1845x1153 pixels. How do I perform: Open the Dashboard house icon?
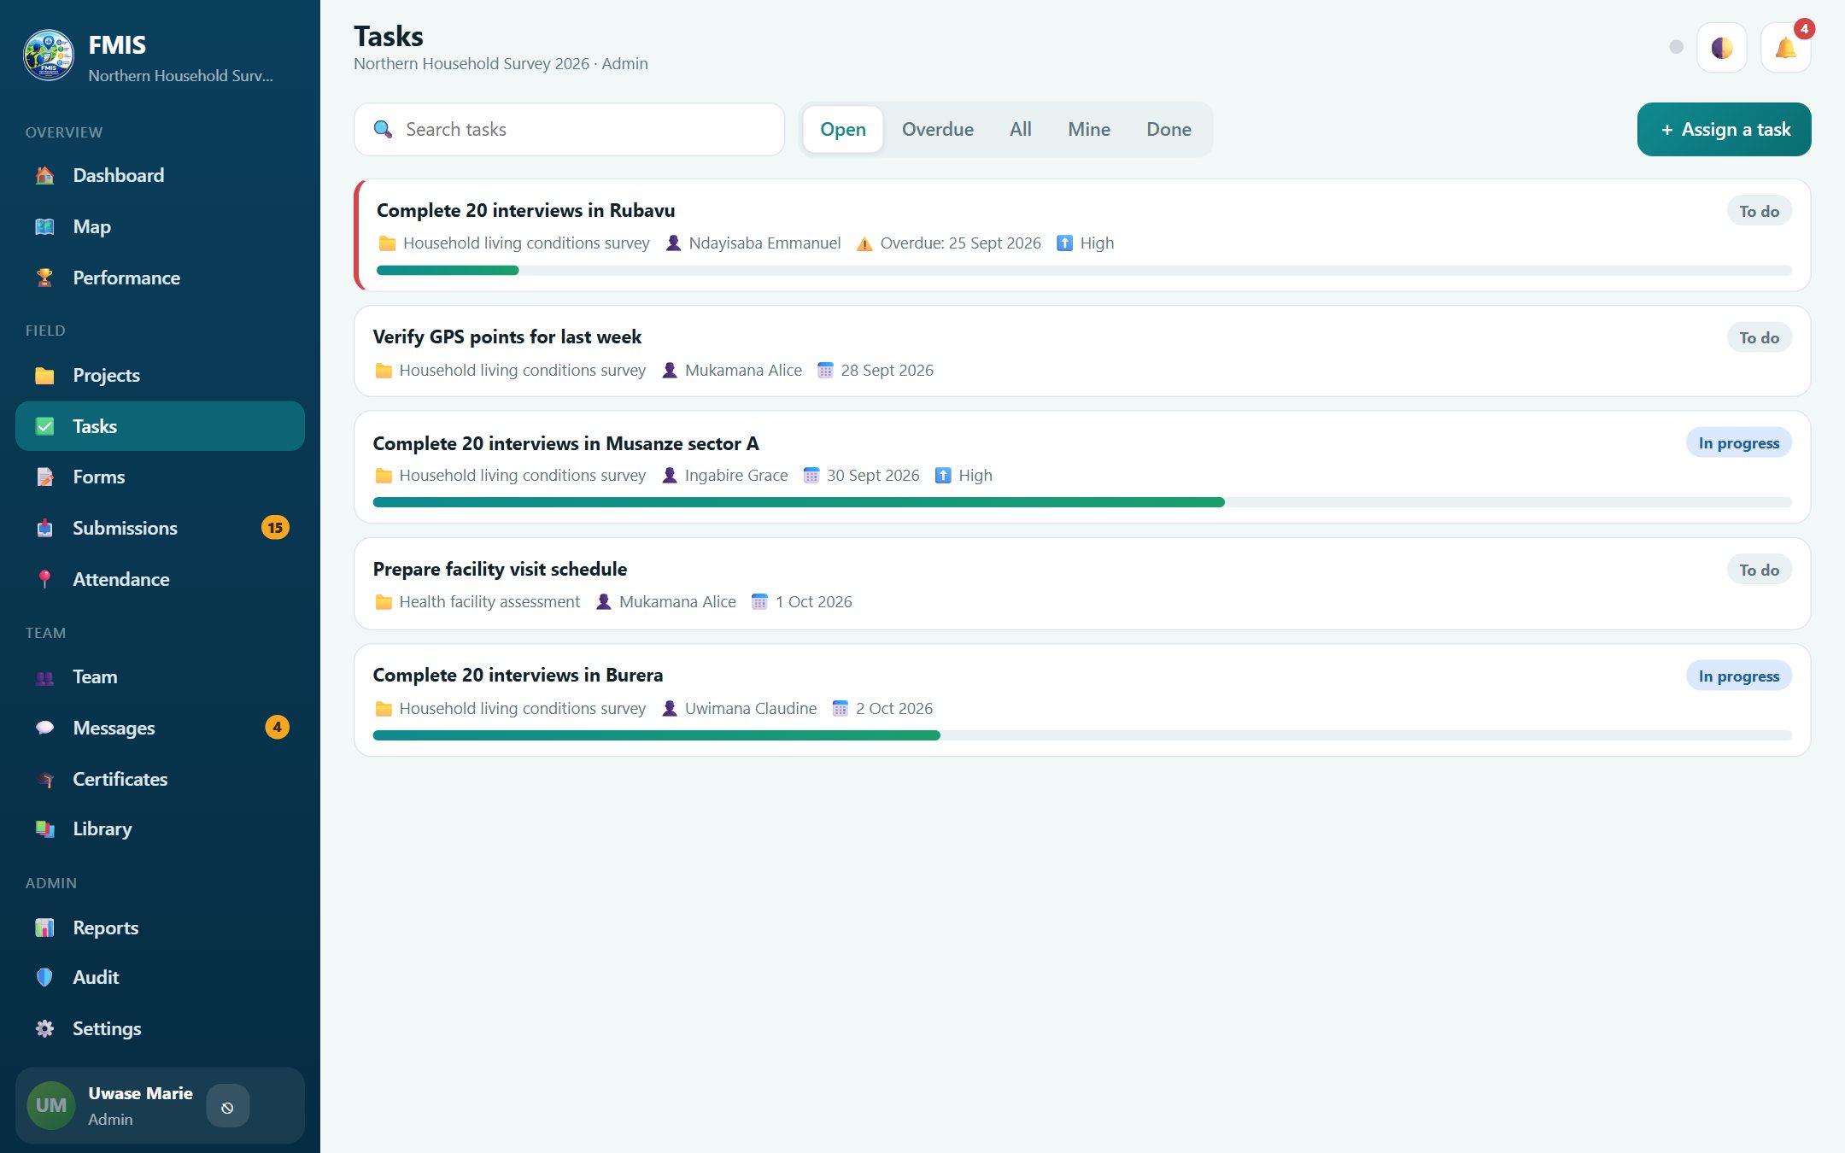tap(44, 175)
